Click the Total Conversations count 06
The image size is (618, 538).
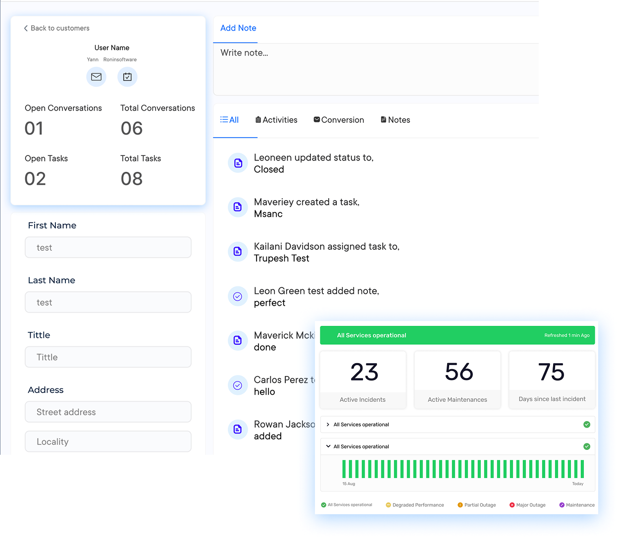point(132,129)
